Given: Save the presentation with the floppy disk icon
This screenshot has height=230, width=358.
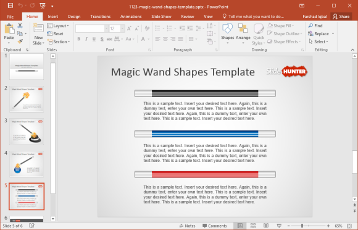Looking at the screenshot, I should coord(10,6).
